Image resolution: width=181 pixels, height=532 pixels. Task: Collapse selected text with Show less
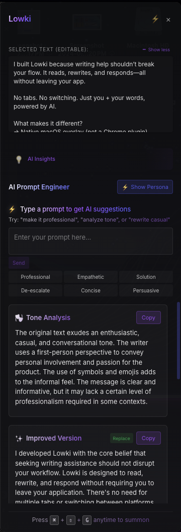click(x=156, y=50)
